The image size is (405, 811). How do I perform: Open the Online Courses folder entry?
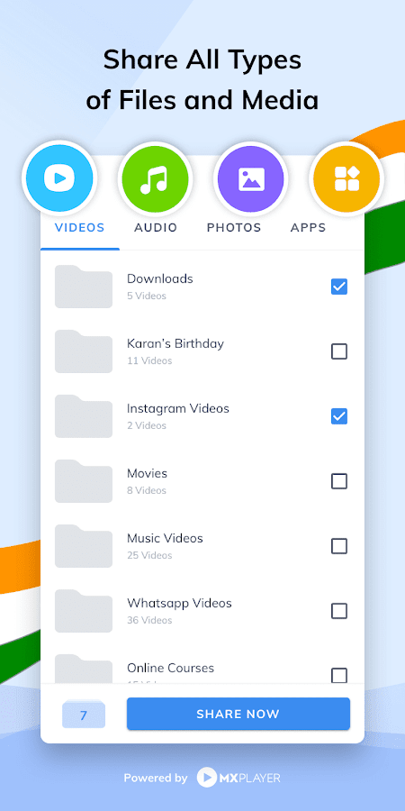point(202,670)
